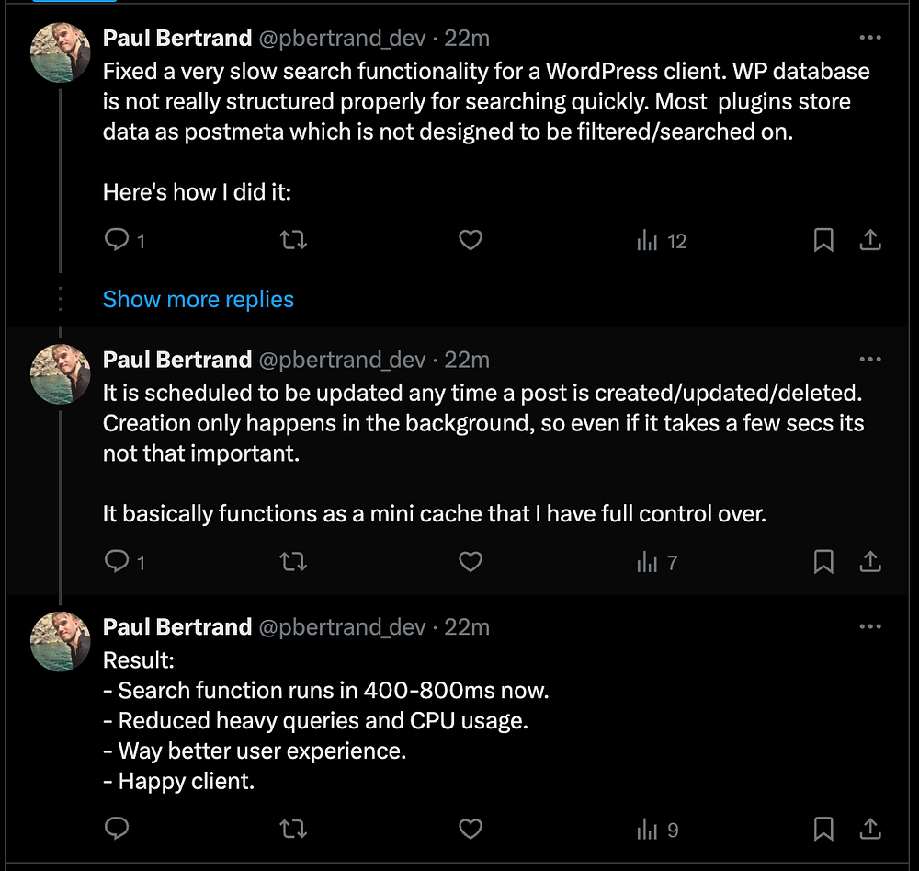Like the first tweet about slow search
The image size is (919, 871).
click(x=471, y=241)
